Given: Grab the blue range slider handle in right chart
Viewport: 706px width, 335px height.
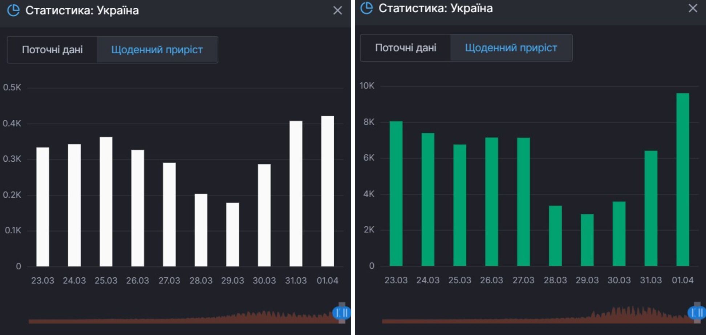Looking at the screenshot, I should (697, 312).
